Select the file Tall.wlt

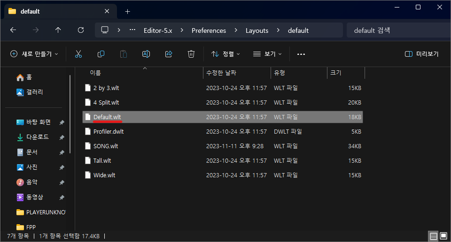click(x=223, y=160)
